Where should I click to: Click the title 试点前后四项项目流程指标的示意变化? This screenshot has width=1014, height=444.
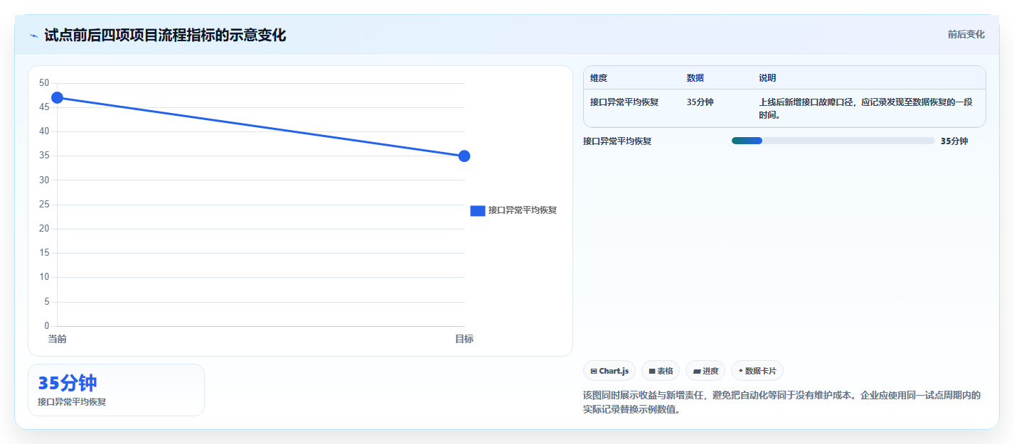coord(165,35)
